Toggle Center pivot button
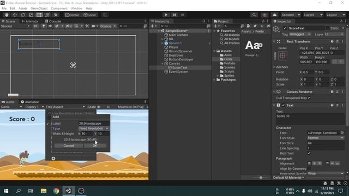This screenshot has width=349, height=196. [72, 15]
